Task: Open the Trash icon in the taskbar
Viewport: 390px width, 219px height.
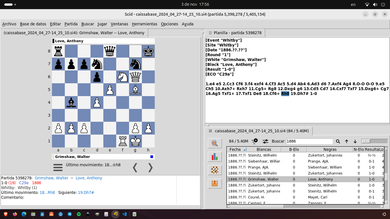Action: (134, 214)
